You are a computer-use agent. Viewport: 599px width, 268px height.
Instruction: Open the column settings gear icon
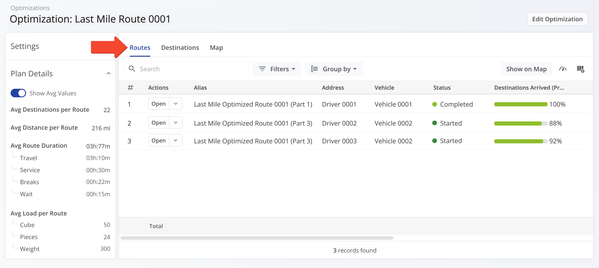pos(581,69)
